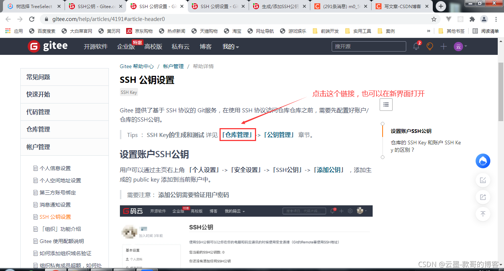Open a new browser tab with plus
Viewport: 504px width, 271px height.
click(x=441, y=6)
